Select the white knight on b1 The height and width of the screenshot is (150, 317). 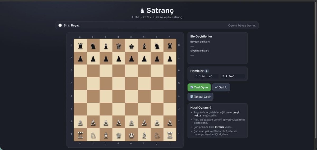pos(93,135)
